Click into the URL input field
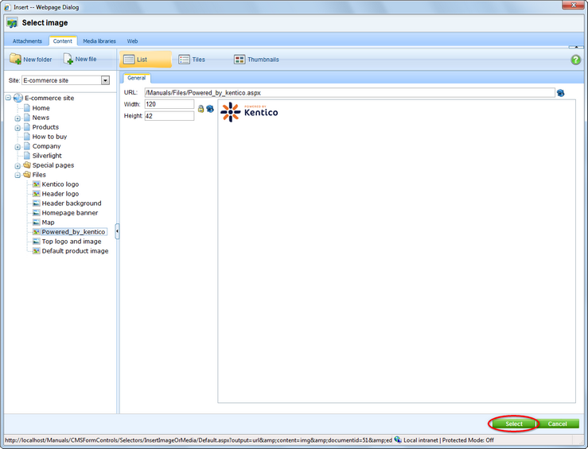This screenshot has height=449, width=588. pyautogui.click(x=349, y=93)
